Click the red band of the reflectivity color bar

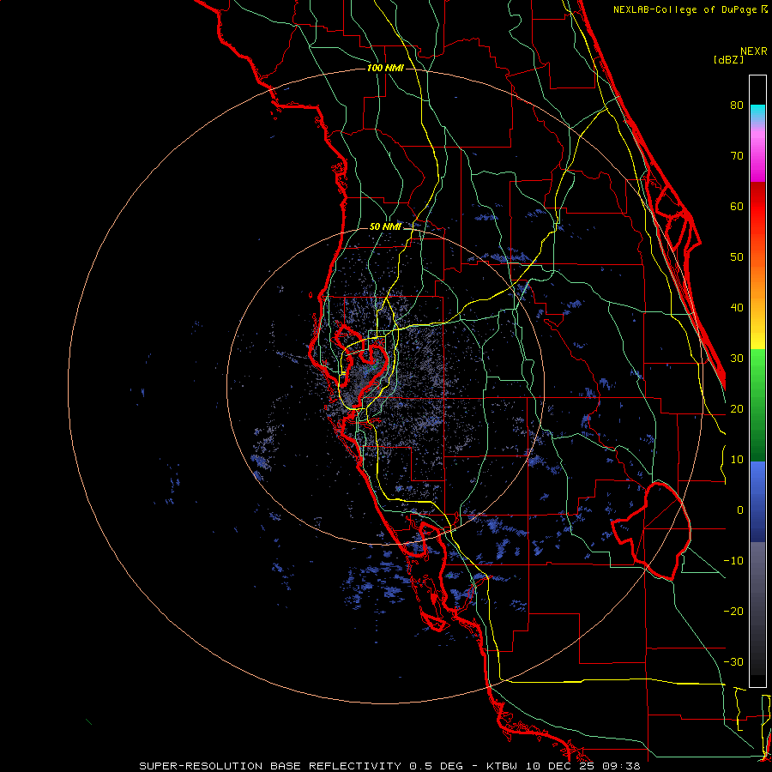757,207
